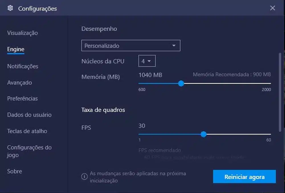285x193 pixels.
Task: Click the FPS slider handle
Action: (x=204, y=134)
